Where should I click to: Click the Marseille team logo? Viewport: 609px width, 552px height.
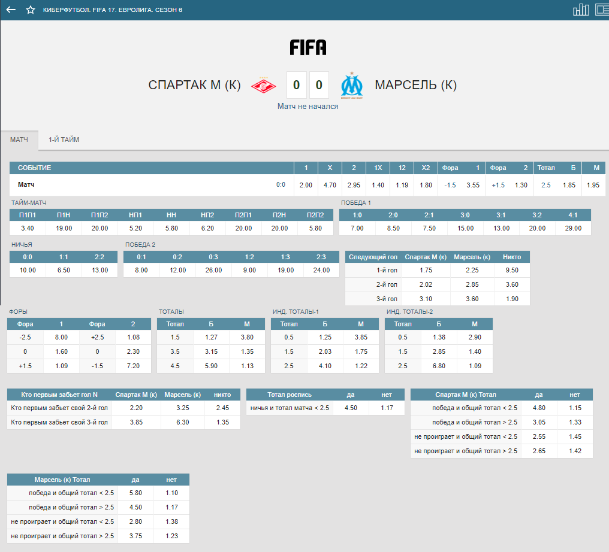click(351, 85)
